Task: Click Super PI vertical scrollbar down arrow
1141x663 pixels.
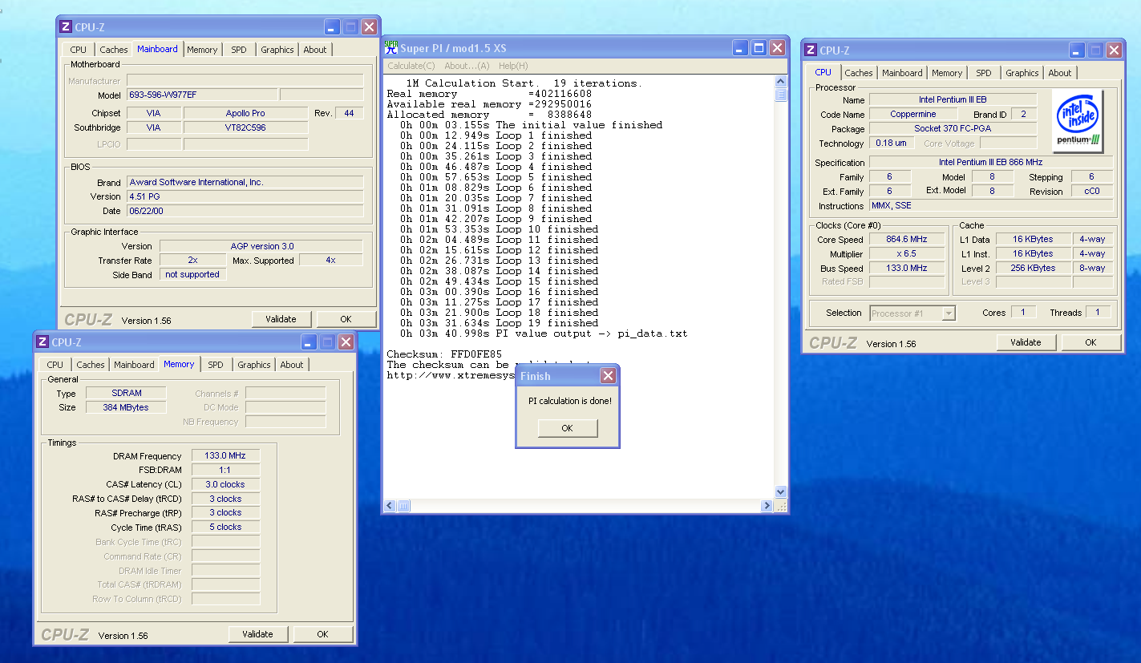Action: point(781,492)
